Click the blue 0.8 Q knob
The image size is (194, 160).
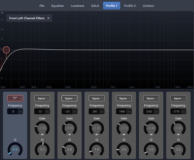(15, 149)
